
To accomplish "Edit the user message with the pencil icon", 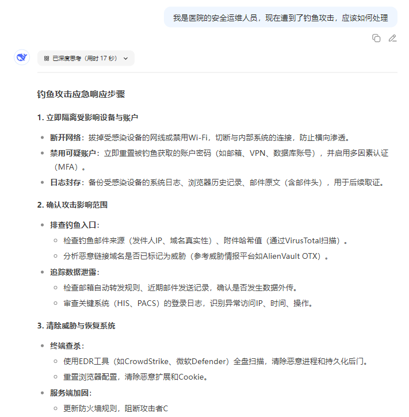I will click(392, 38).
